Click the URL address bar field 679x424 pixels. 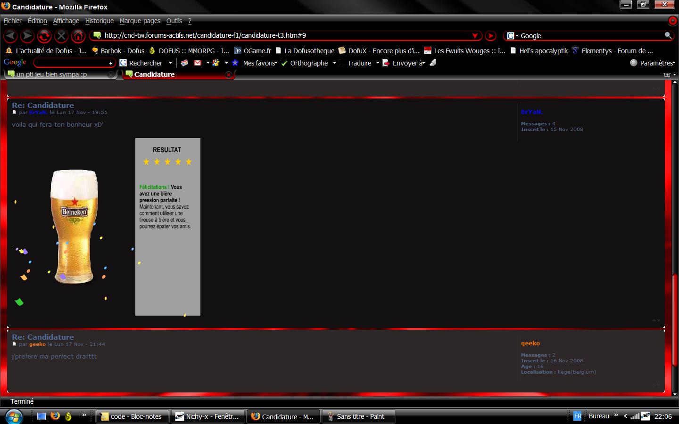click(286, 36)
